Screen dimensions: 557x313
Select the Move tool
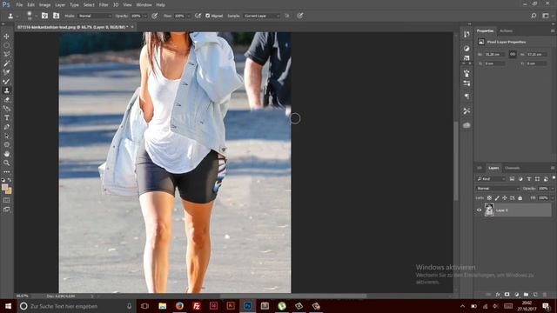6,37
